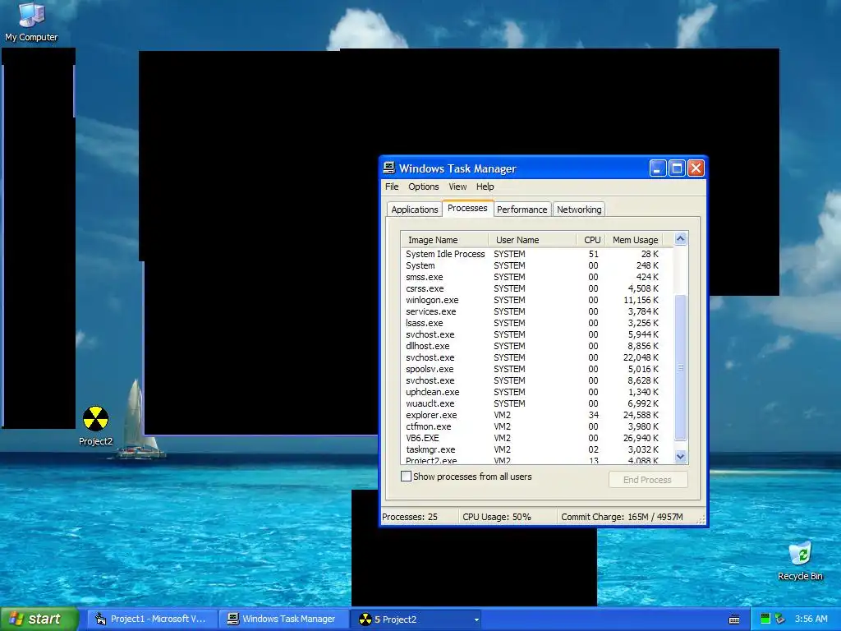Sort by the User Name column header
Viewport: 841px width, 631px height.
[x=532, y=240]
